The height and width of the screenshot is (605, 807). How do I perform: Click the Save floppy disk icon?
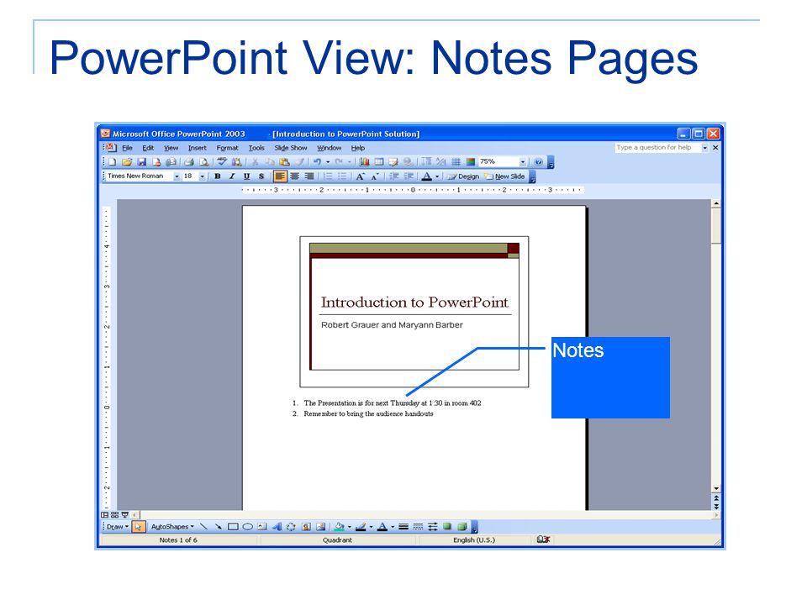pos(142,161)
